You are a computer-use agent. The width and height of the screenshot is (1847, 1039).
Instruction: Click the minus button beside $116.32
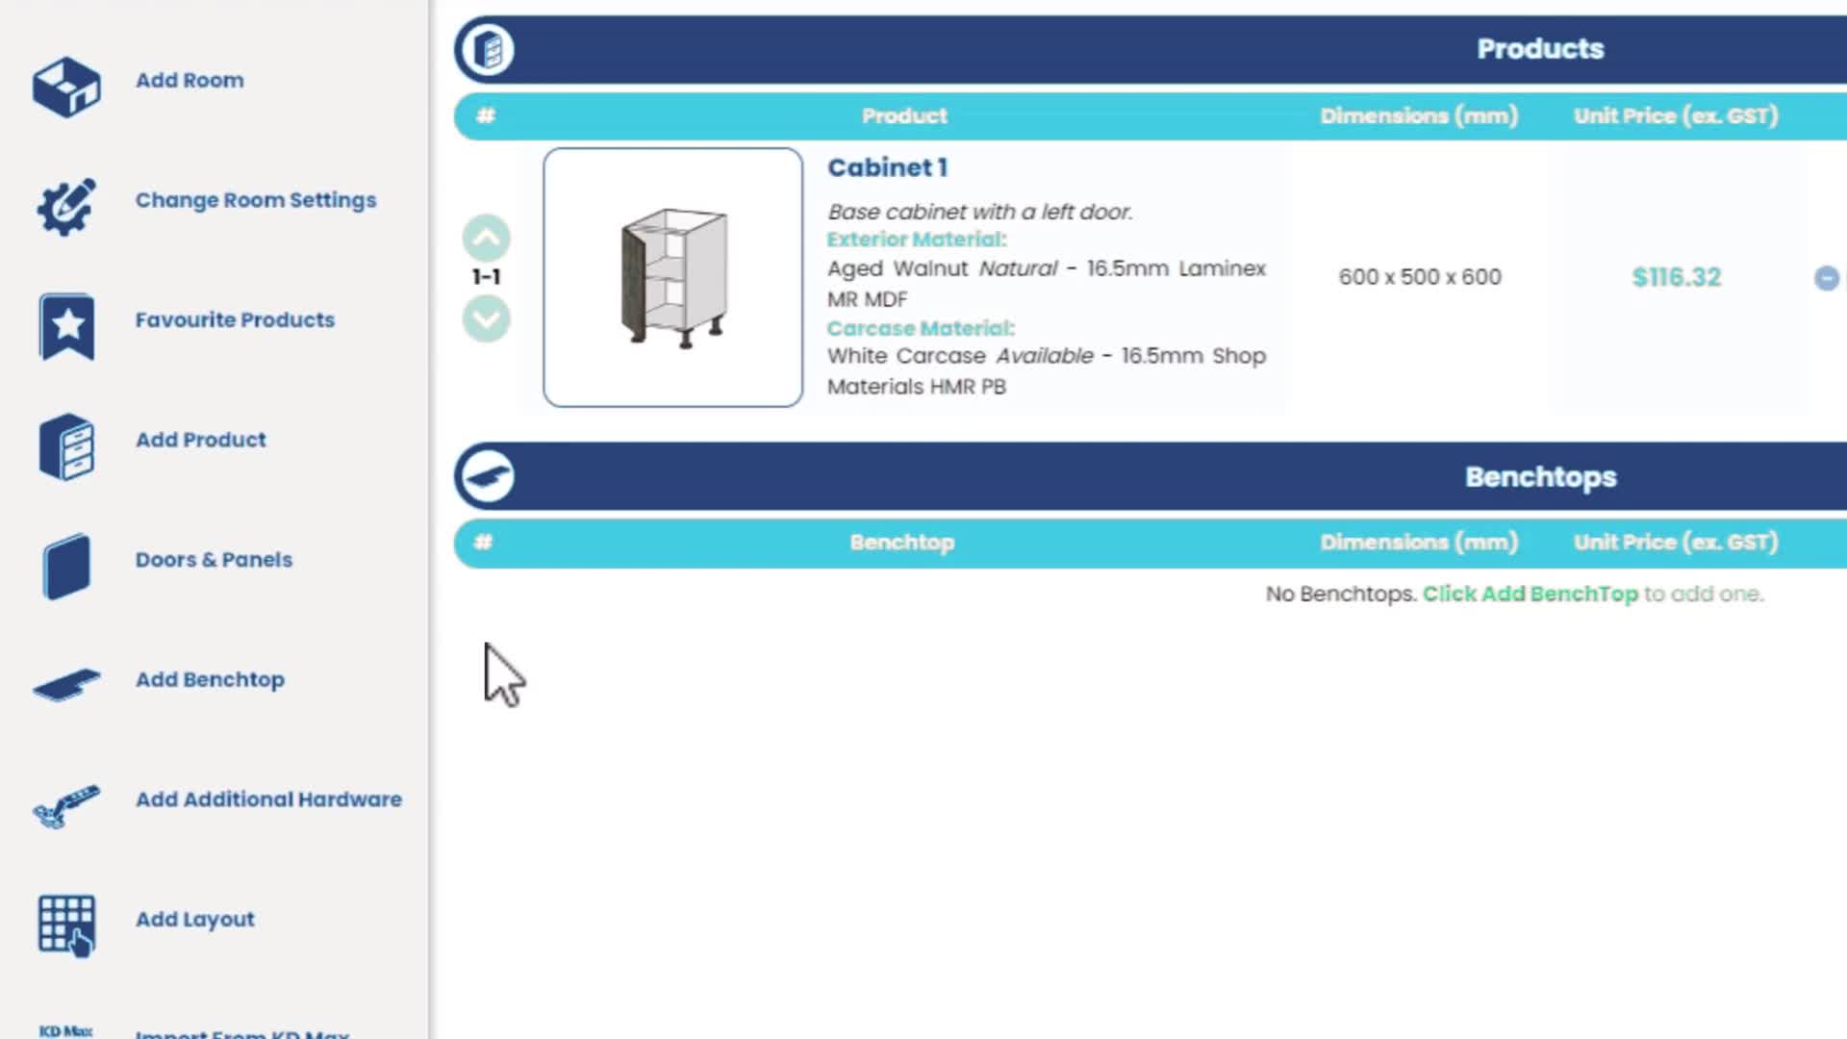click(x=1827, y=278)
